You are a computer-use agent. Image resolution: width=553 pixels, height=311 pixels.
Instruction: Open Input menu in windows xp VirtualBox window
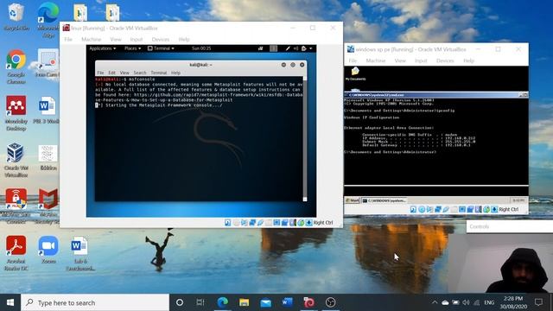(421, 60)
